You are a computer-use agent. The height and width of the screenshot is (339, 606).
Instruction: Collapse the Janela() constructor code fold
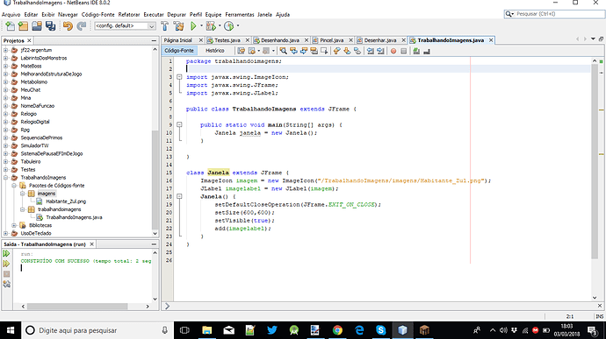click(x=179, y=196)
